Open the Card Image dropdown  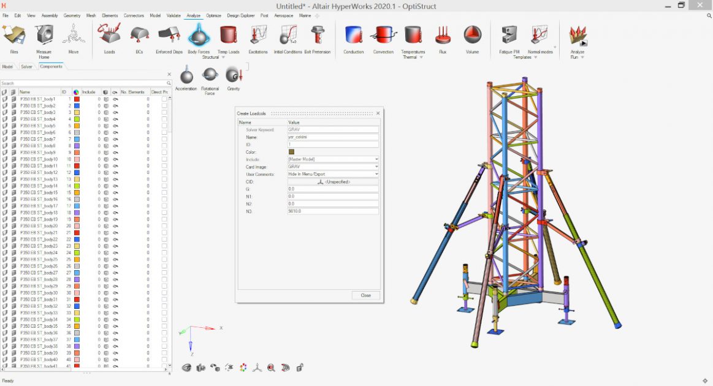[x=333, y=167]
